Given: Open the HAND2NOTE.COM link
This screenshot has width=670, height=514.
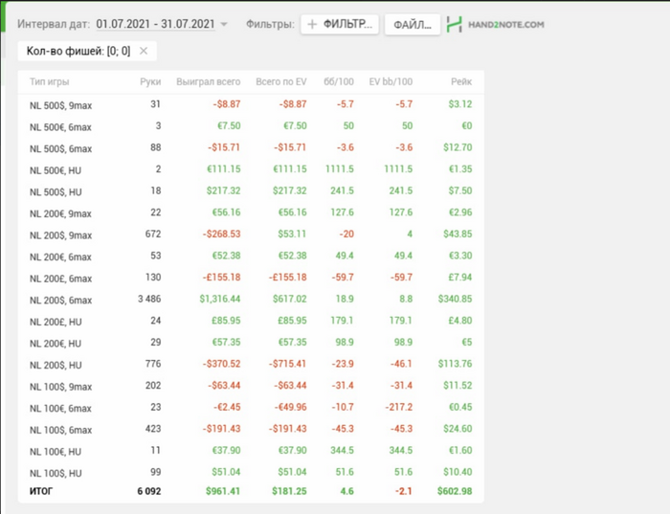Looking at the screenshot, I should click(x=506, y=24).
